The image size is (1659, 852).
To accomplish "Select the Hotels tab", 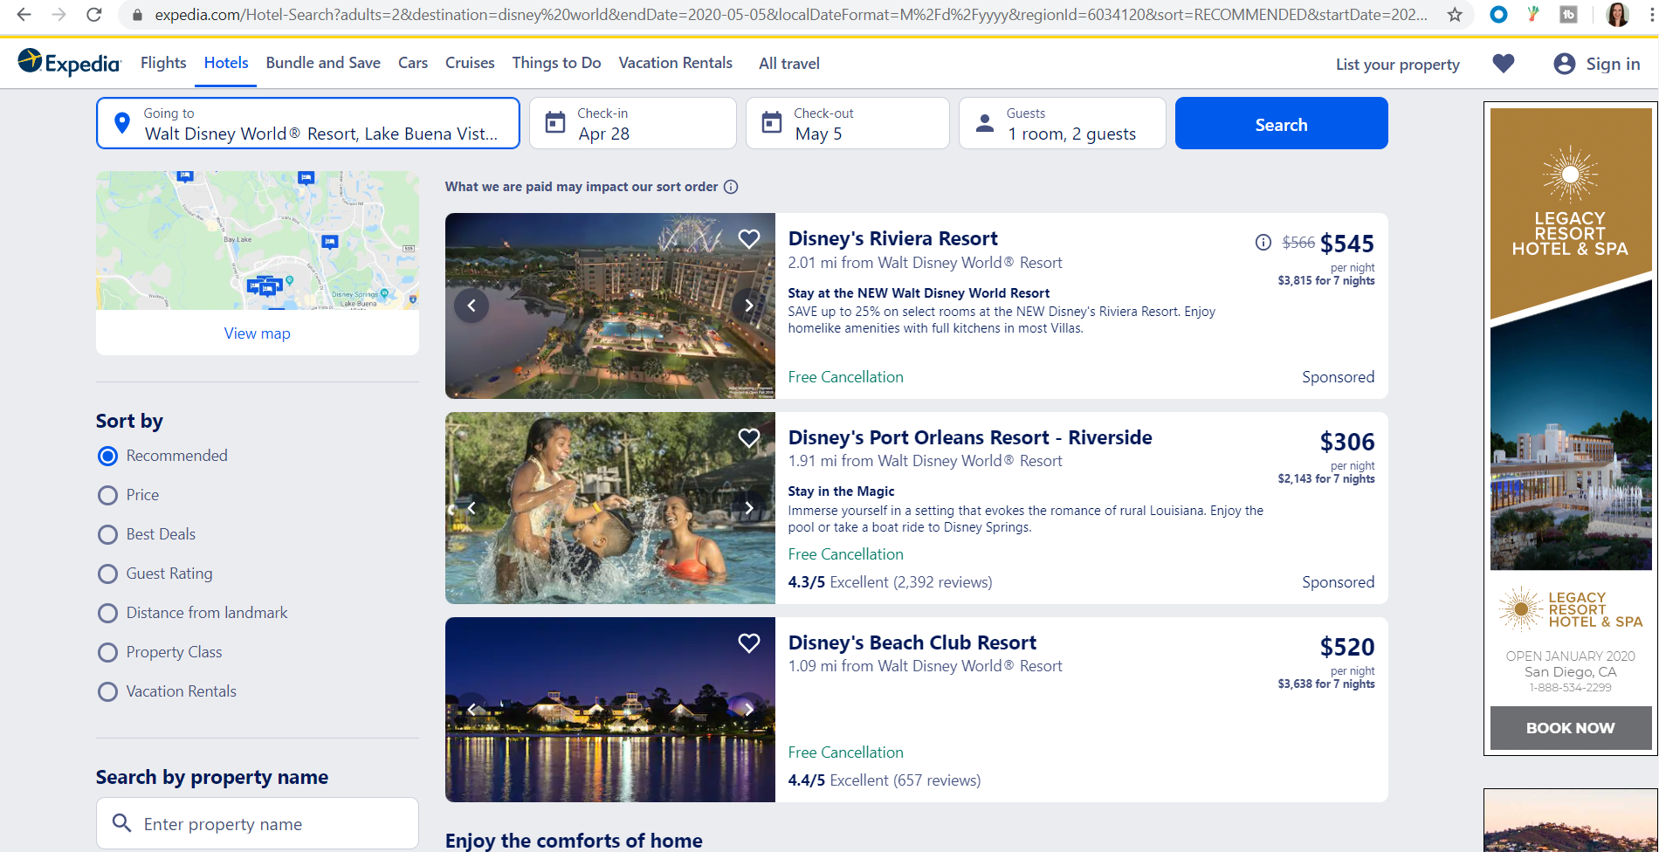I will click(x=226, y=63).
